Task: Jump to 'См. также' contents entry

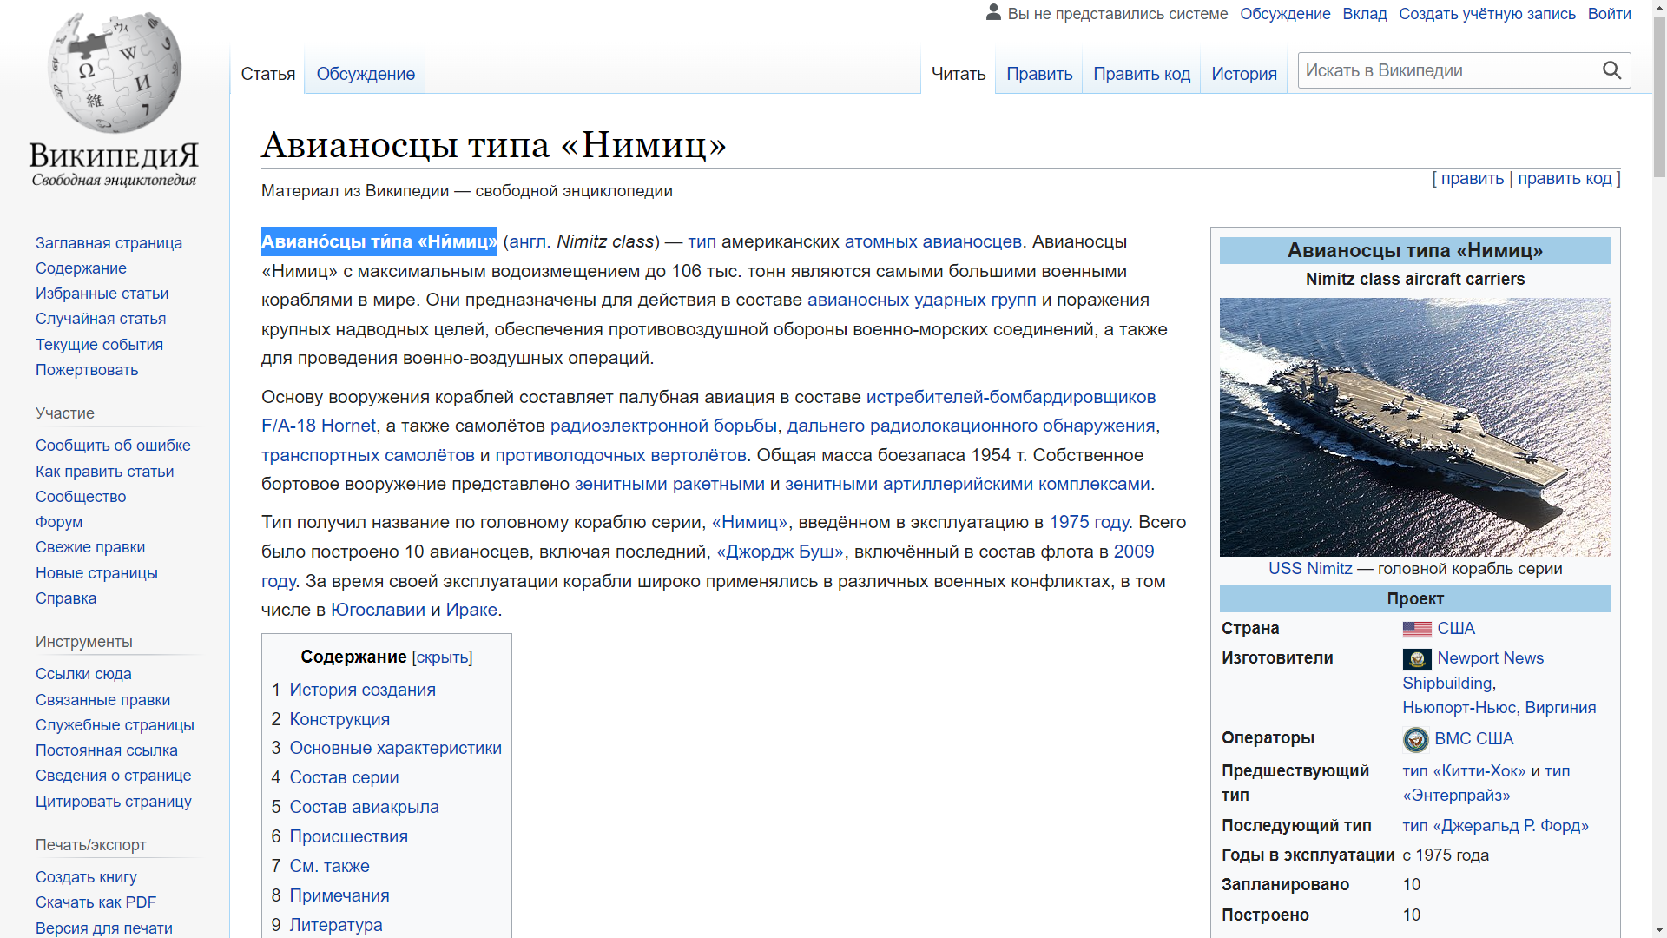Action: click(329, 866)
